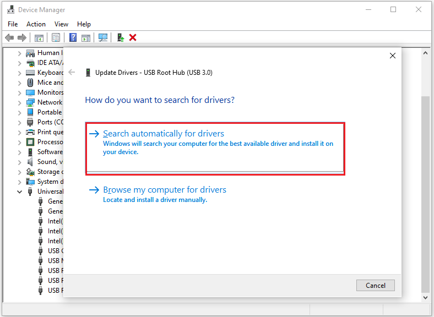434x317 pixels.
Task: Open the Action menu
Action: pos(36,24)
